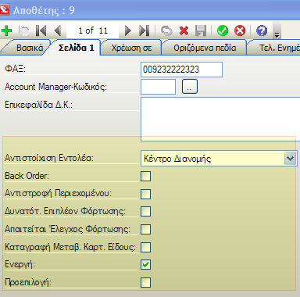
Task: Open the Αντιστοίχιση Εντολέα dropdown
Action: coord(290,159)
